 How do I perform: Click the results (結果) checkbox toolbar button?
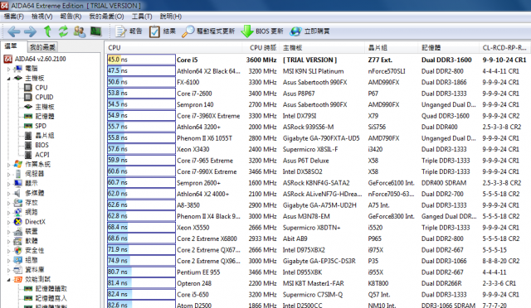[163, 31]
